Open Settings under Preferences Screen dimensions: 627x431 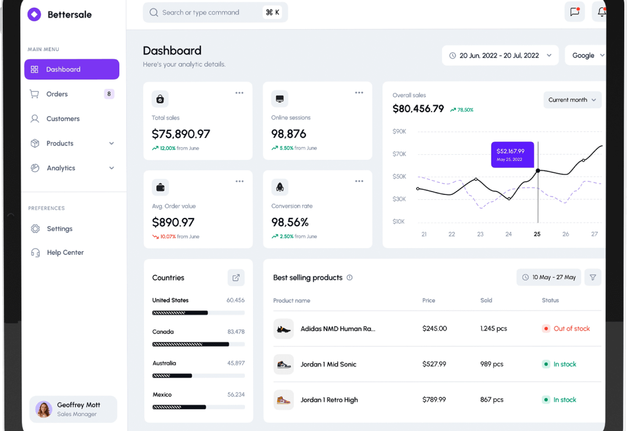point(59,229)
